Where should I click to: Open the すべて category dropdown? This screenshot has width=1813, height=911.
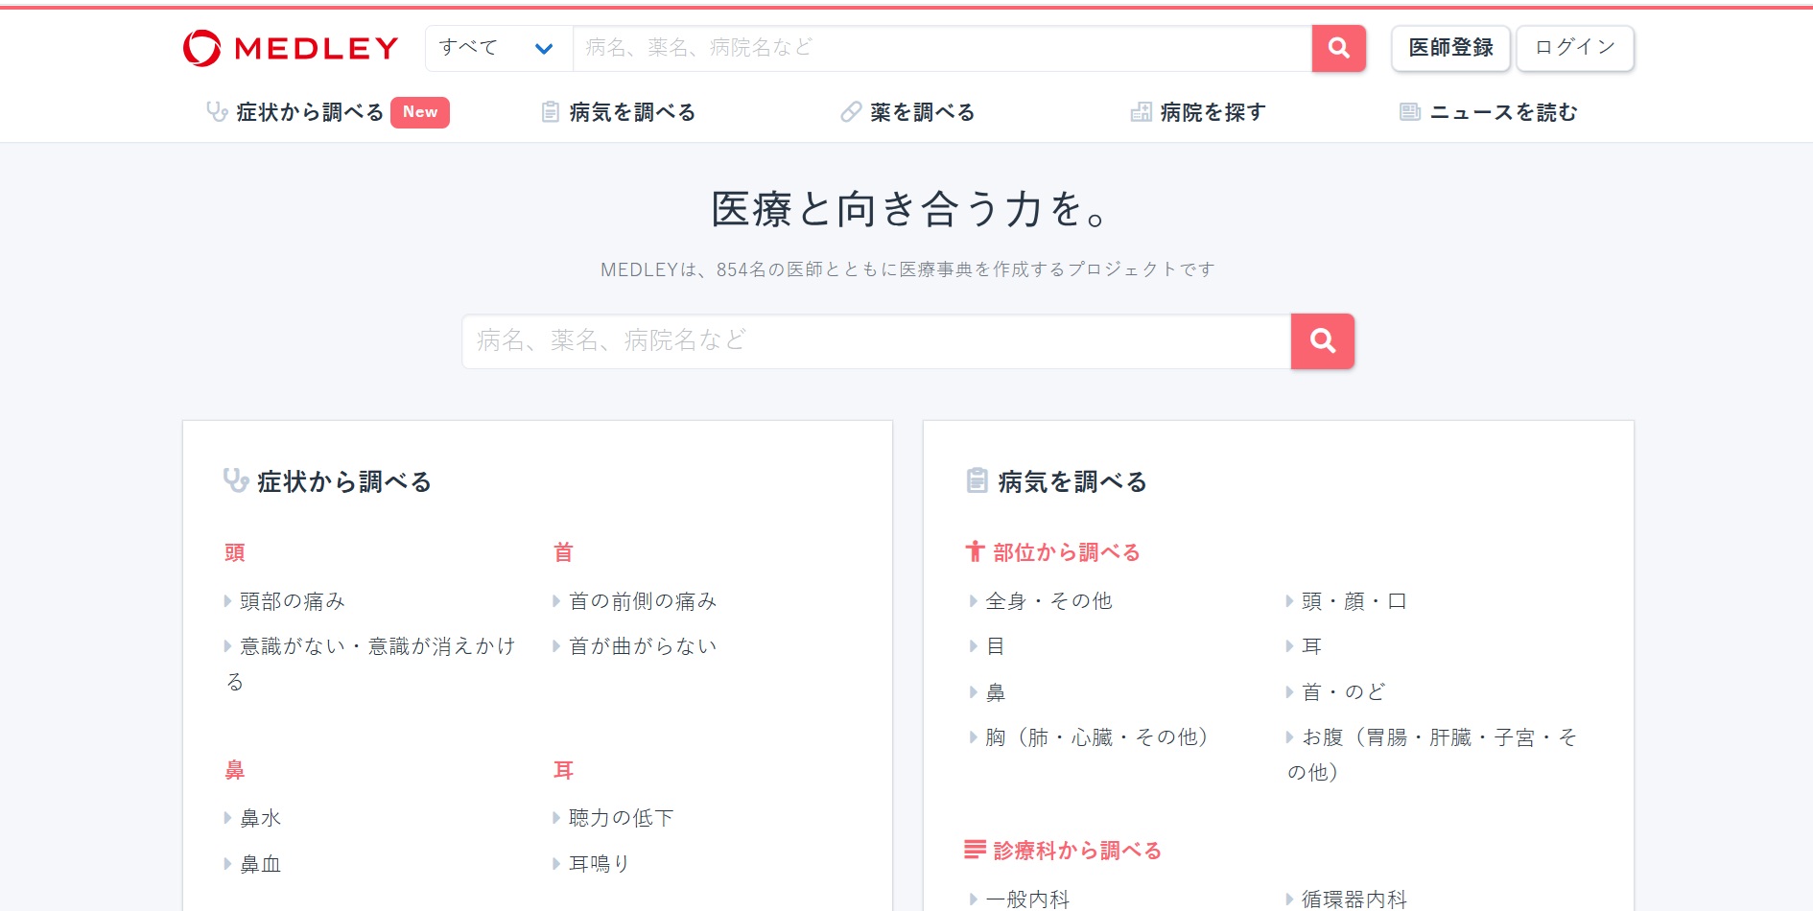498,48
